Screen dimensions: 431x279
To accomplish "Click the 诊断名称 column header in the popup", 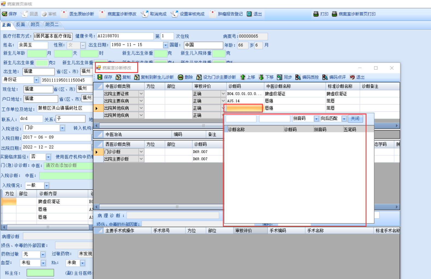I will tap(255, 129).
